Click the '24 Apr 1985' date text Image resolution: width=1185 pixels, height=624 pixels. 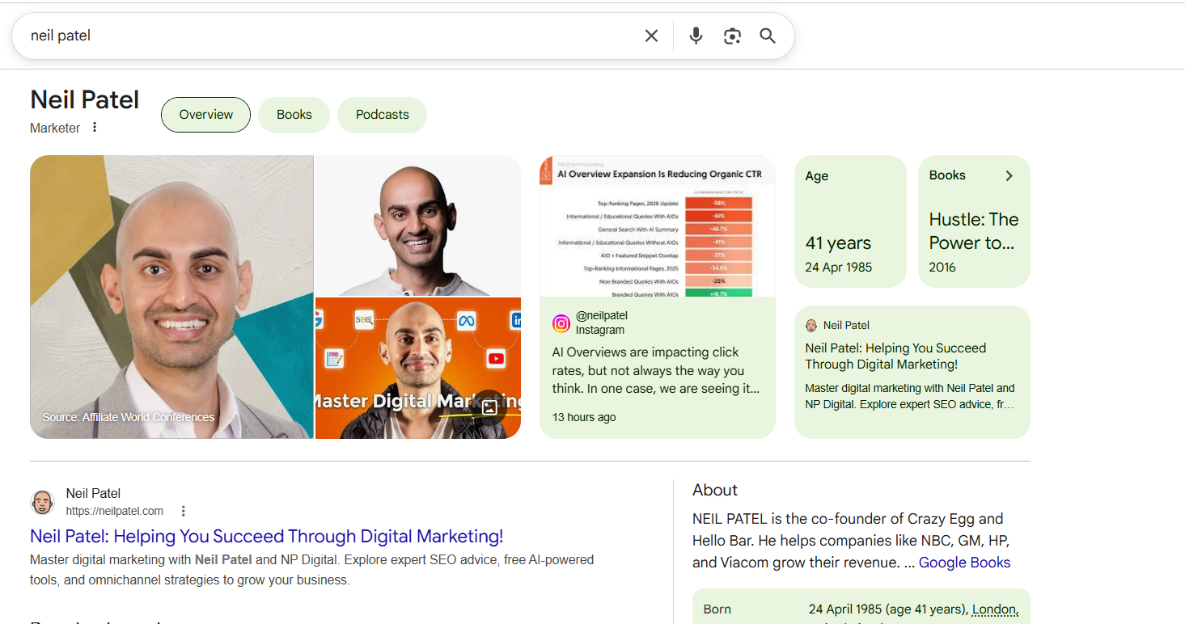pyautogui.click(x=839, y=267)
